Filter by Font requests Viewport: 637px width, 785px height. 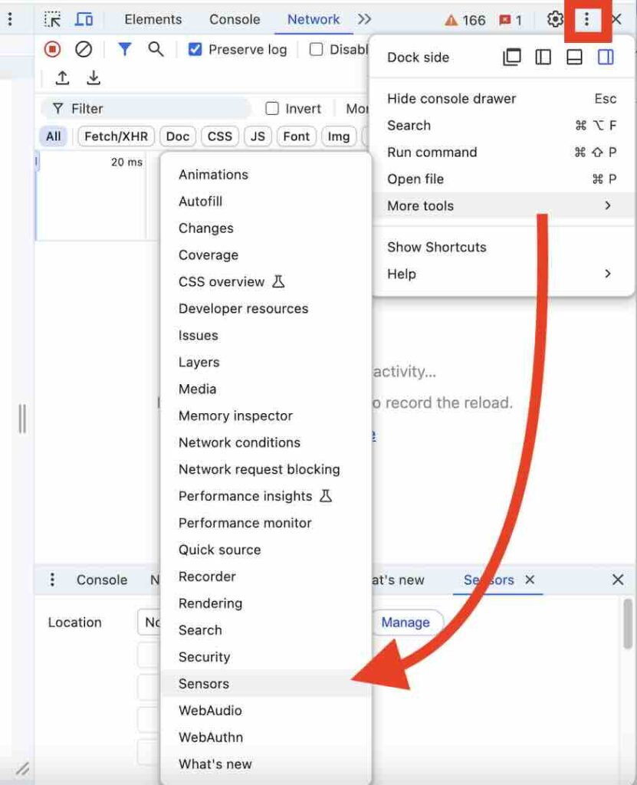coord(296,136)
